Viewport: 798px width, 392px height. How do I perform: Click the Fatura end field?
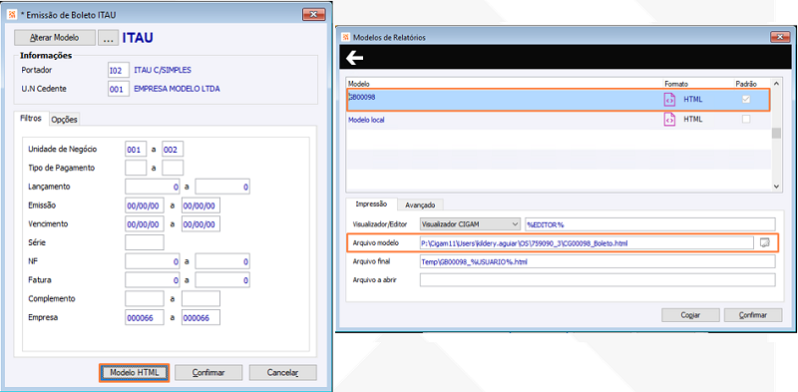(x=222, y=280)
